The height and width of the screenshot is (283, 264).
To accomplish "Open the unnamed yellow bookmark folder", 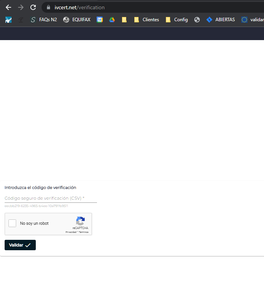I will [x=124, y=20].
